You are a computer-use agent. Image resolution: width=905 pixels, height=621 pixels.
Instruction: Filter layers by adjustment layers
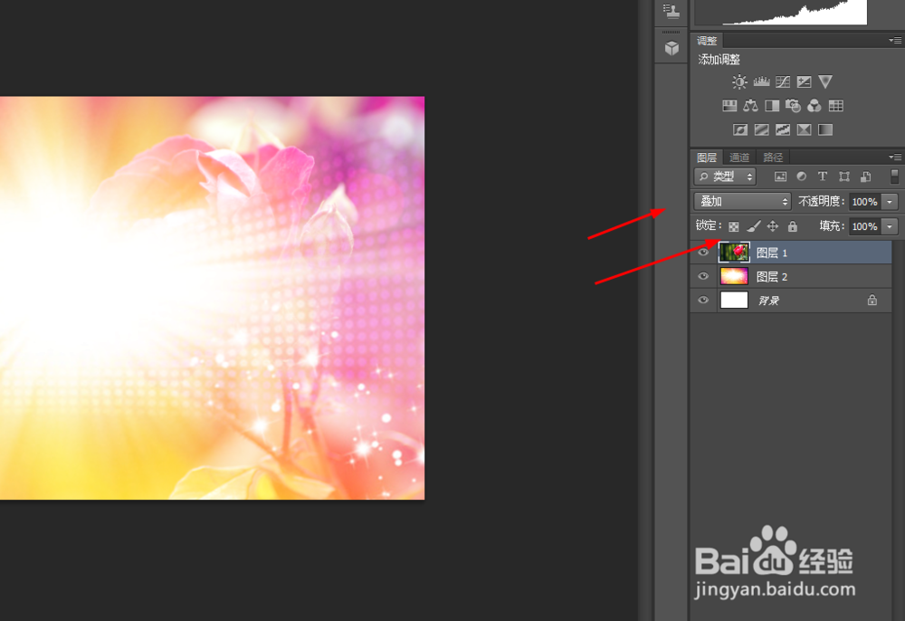(802, 177)
